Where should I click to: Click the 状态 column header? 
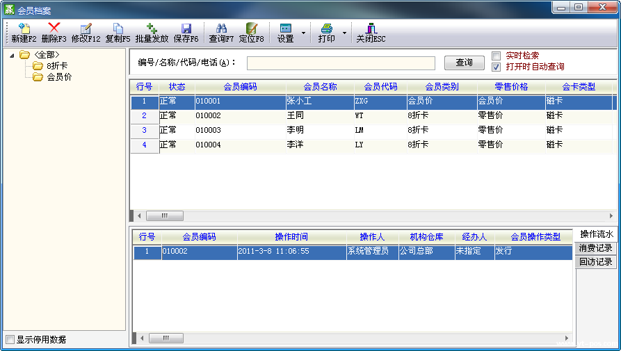point(177,87)
